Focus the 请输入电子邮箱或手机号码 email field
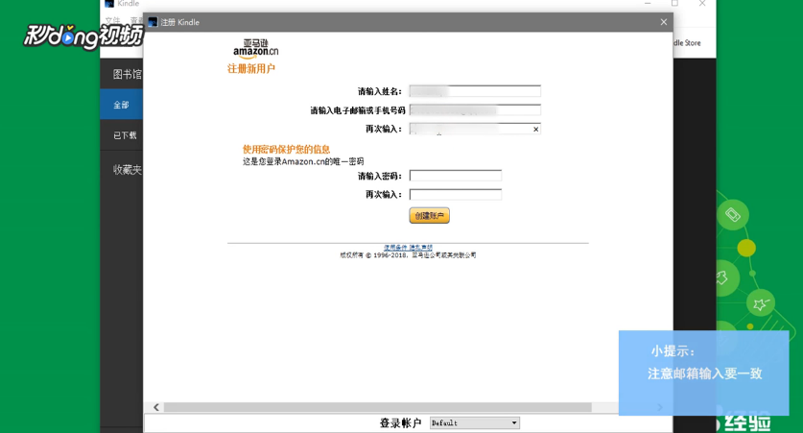The height and width of the screenshot is (433, 803). pyautogui.click(x=475, y=109)
